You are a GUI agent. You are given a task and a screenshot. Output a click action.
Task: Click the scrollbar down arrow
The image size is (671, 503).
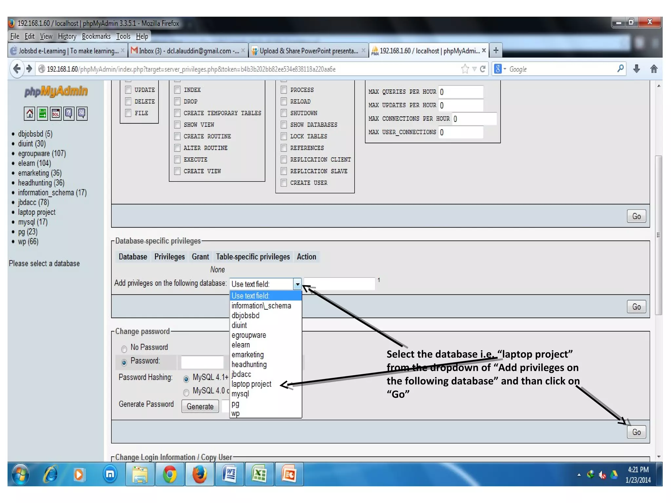(x=659, y=457)
